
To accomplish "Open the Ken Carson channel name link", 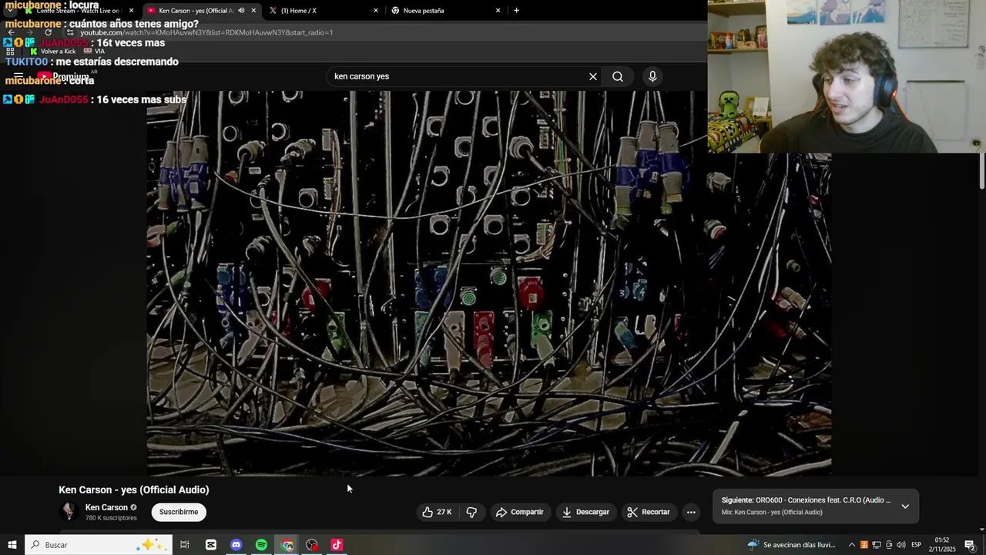I will click(x=106, y=507).
